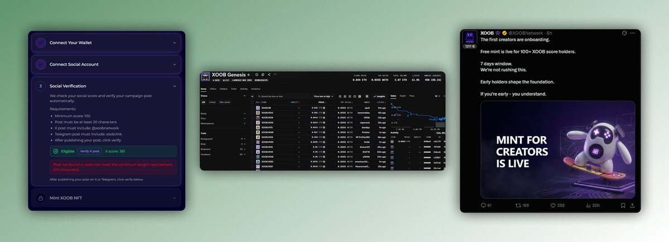Open the Insights button

click(x=378, y=97)
